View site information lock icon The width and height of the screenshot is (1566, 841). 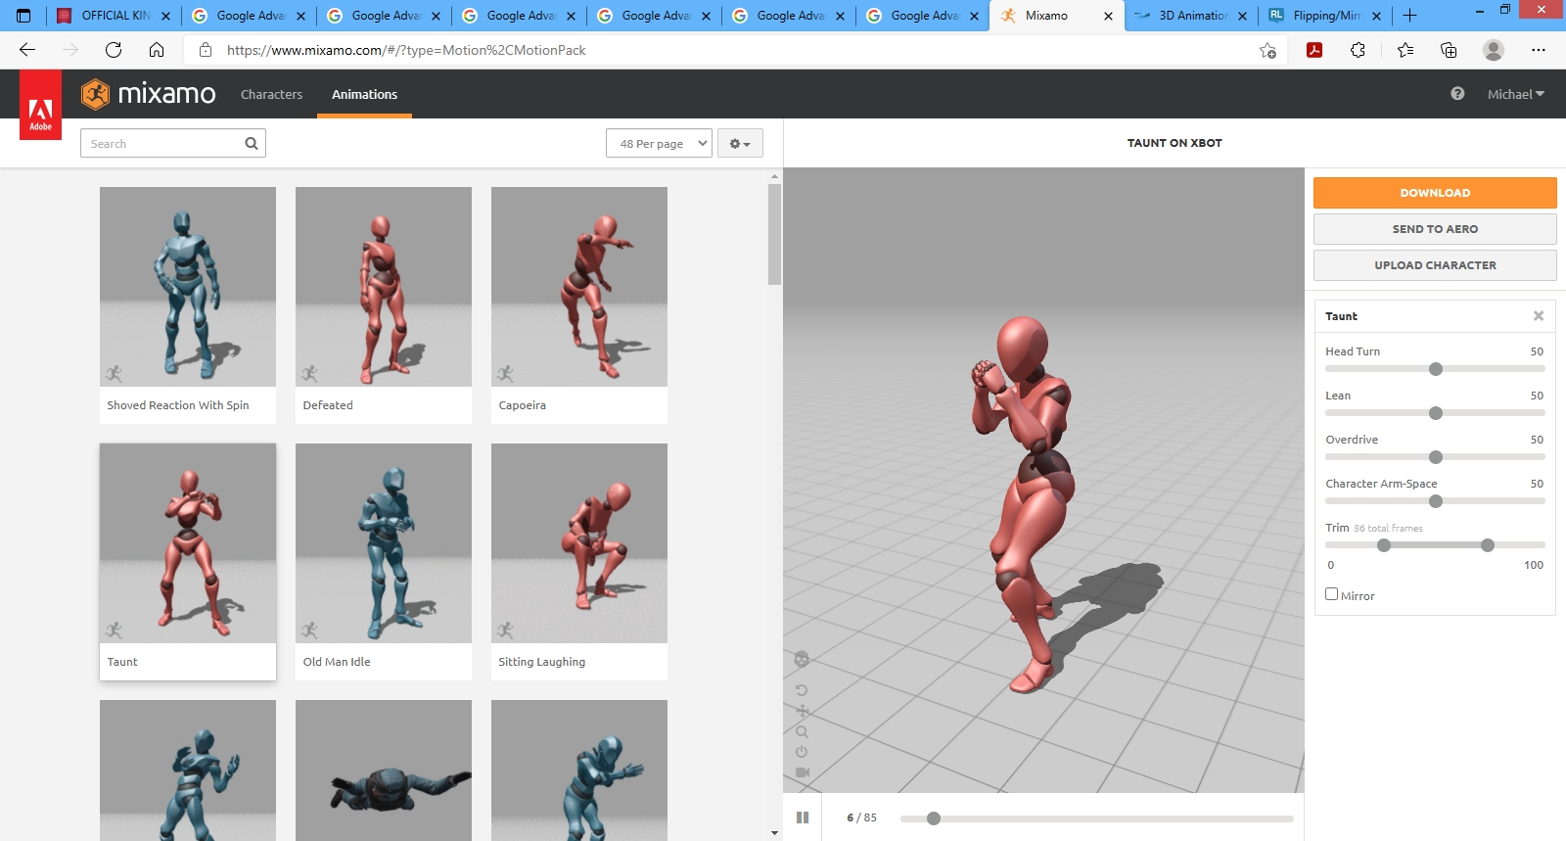pyautogui.click(x=206, y=50)
